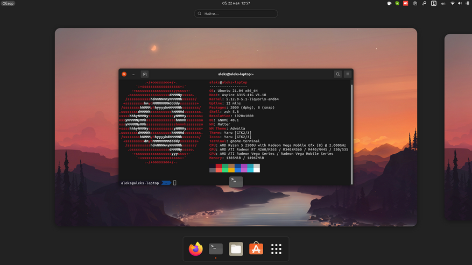The width and height of the screenshot is (472, 265).
Task: Click the 'Memory: 1385MiB / 14967MiB' line
Action: (237, 158)
